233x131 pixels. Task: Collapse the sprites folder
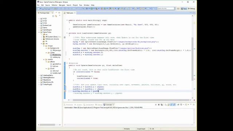(x=46, y=52)
